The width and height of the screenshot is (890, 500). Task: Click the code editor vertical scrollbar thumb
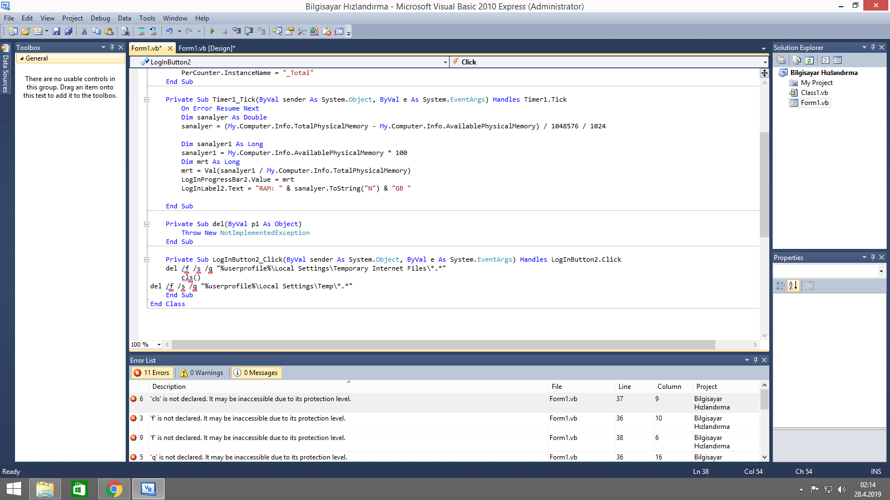(764, 184)
